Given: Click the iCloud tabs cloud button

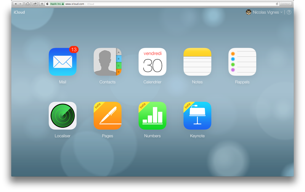Looking at the screenshot, I should coord(27,4).
